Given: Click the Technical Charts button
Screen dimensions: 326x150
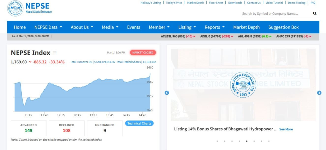Looking at the screenshot, I should (x=139, y=123).
